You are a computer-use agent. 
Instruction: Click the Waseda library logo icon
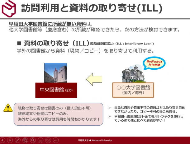9,8
